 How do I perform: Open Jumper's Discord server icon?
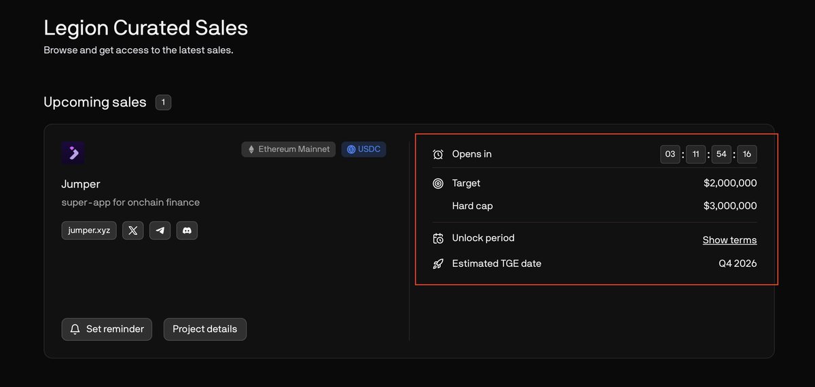tap(187, 230)
